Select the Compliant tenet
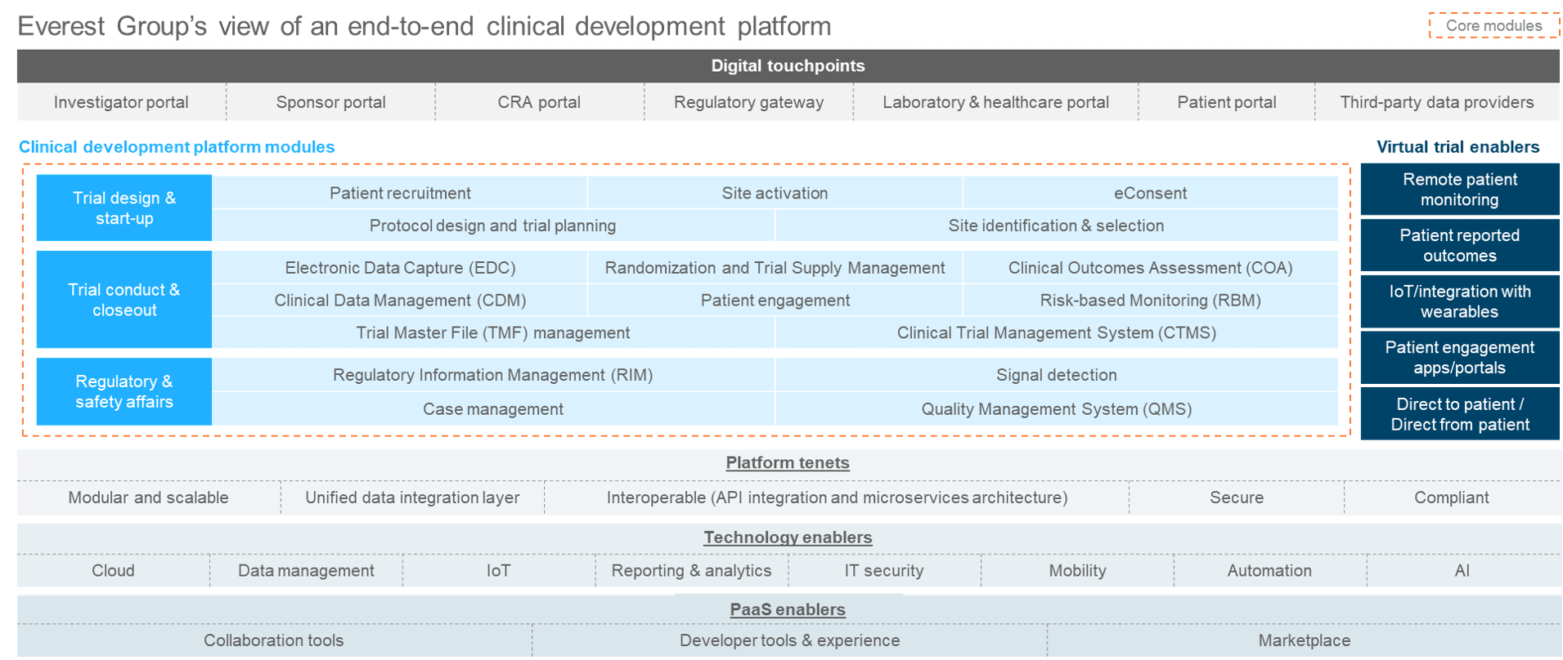1563x660 pixels. click(x=1452, y=497)
